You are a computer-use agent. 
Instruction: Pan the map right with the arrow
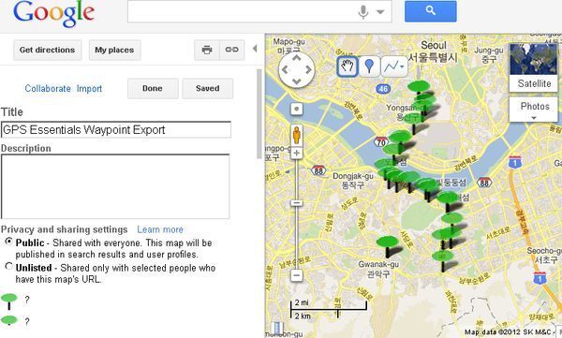(x=308, y=70)
